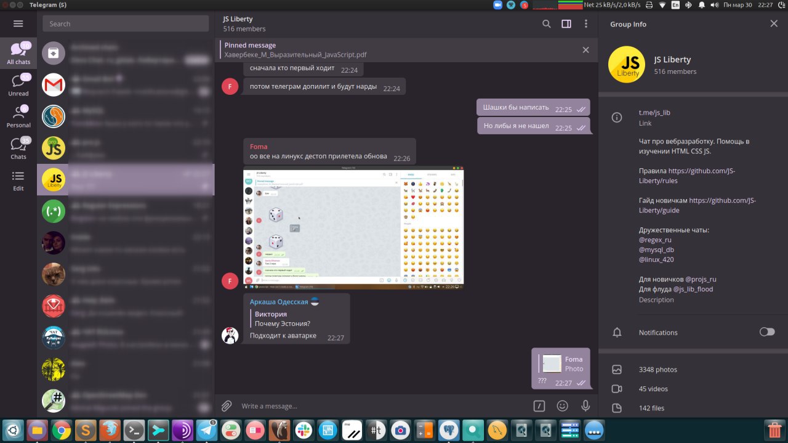Screen dimensions: 788x443
Task: Open the t.me/js_lib link
Action: coord(654,113)
